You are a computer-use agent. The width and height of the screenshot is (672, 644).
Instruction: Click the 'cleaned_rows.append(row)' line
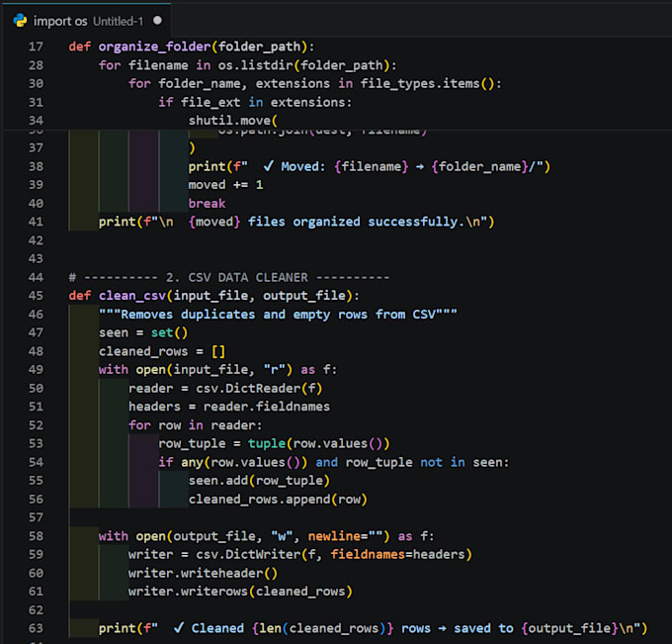(278, 500)
